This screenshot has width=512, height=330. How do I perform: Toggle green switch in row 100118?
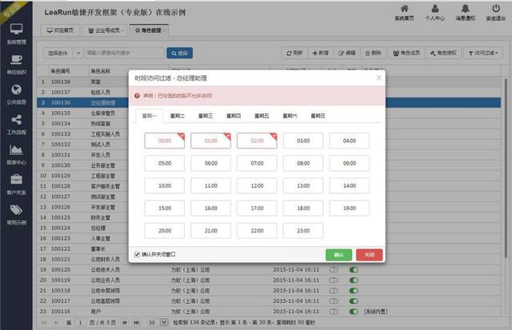tap(354, 291)
